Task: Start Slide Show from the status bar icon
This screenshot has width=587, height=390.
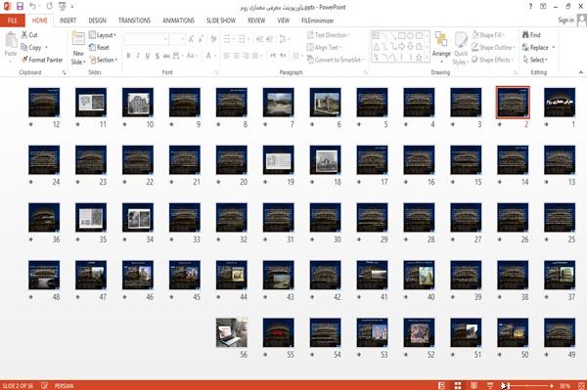Action: [490, 385]
